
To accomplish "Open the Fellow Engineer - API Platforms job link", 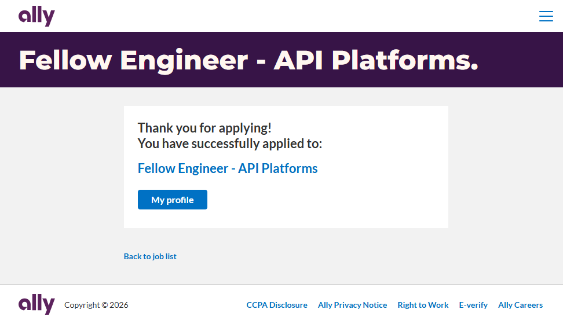I will click(228, 168).
